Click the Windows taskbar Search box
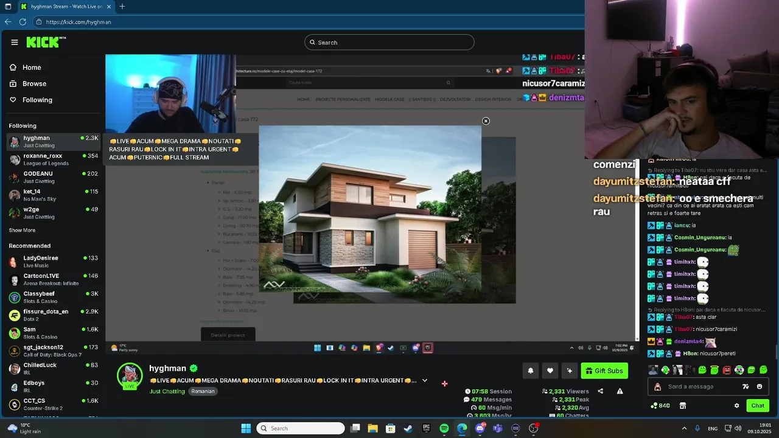779x438 pixels. 301,428
